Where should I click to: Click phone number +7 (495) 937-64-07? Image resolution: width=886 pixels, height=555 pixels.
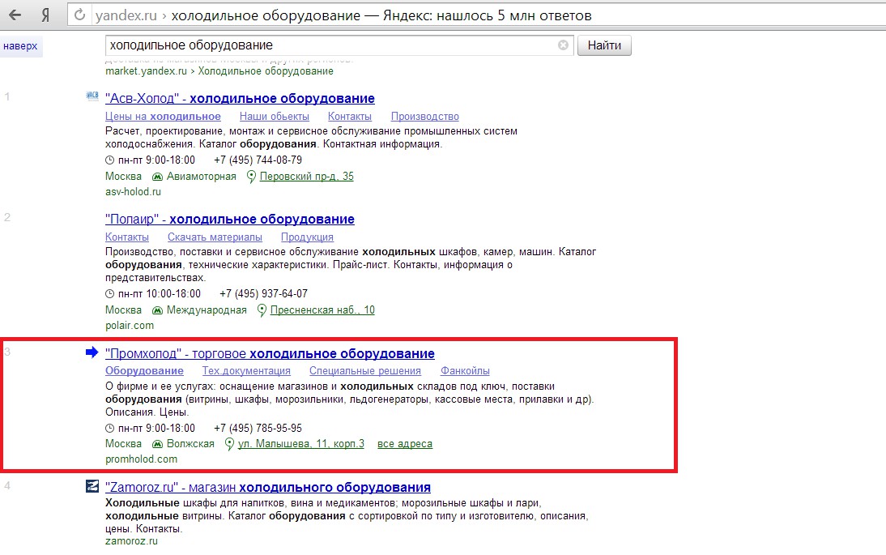tap(263, 294)
